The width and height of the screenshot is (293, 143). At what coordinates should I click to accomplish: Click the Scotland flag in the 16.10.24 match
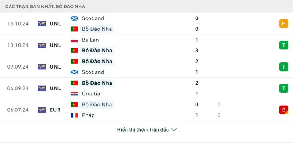[74, 18]
